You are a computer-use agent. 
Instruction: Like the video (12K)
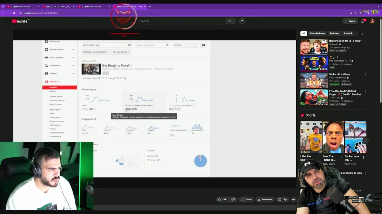222,199
